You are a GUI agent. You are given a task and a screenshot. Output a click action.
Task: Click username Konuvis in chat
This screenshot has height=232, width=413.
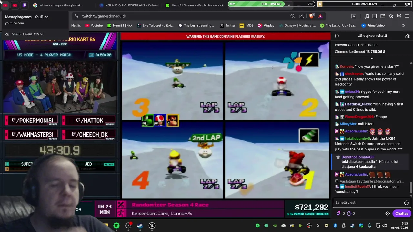click(347, 66)
